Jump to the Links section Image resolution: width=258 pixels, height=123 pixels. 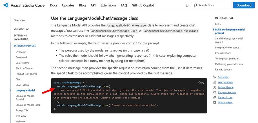(x=218, y=24)
